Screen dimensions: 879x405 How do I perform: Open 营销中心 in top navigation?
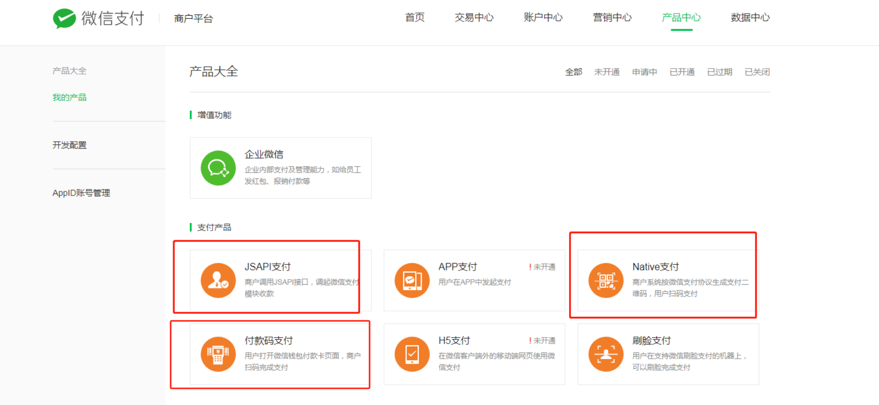[612, 18]
